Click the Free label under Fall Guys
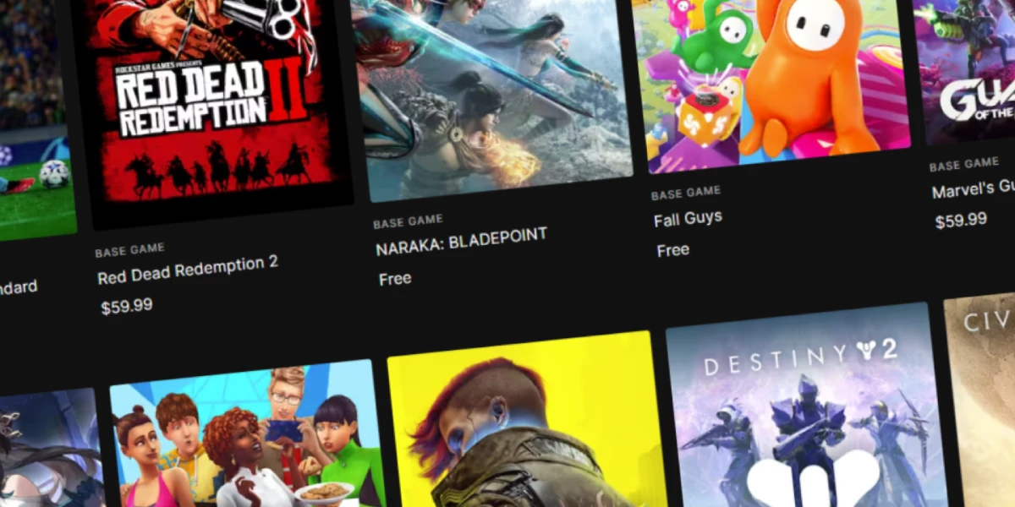Screen dimensions: 1015x507 pyautogui.click(x=672, y=250)
